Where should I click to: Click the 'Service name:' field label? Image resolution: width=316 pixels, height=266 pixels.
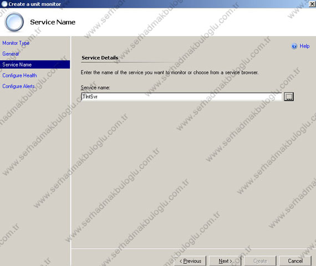click(95, 88)
